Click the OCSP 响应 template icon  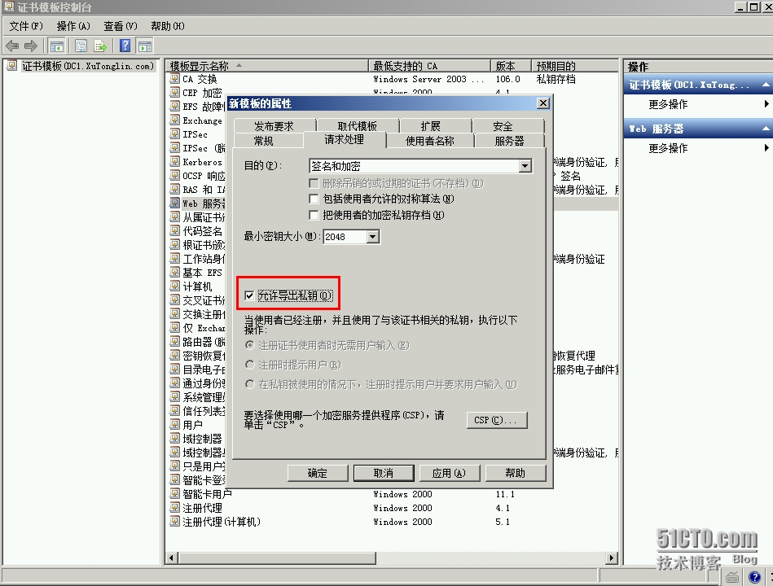pos(174,175)
